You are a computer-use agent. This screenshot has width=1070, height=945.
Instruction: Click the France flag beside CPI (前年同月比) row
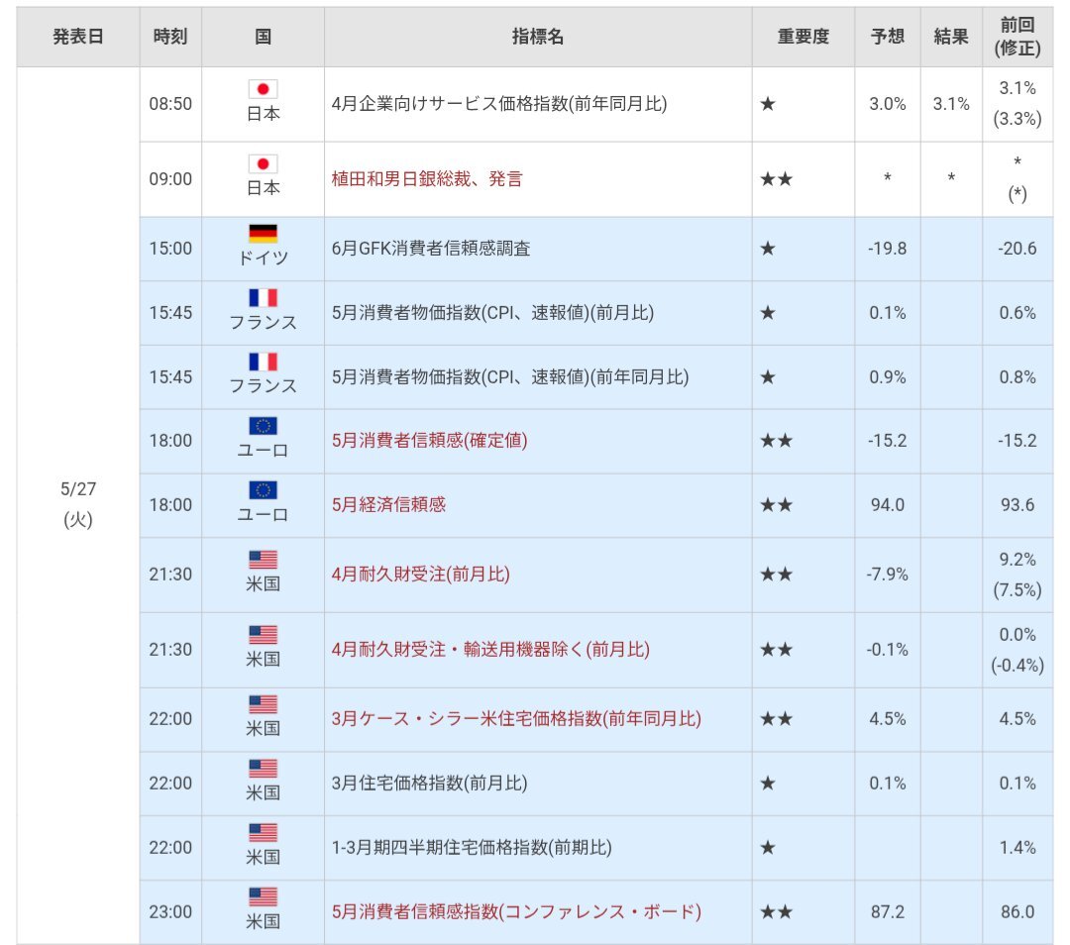263,362
